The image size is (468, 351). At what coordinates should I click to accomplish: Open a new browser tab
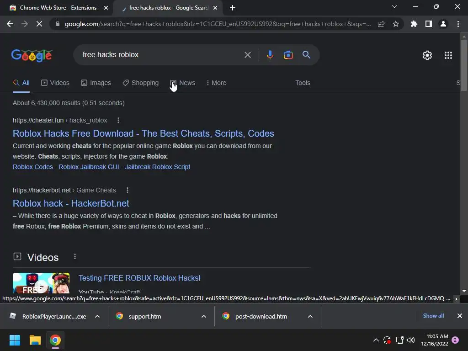click(x=233, y=8)
